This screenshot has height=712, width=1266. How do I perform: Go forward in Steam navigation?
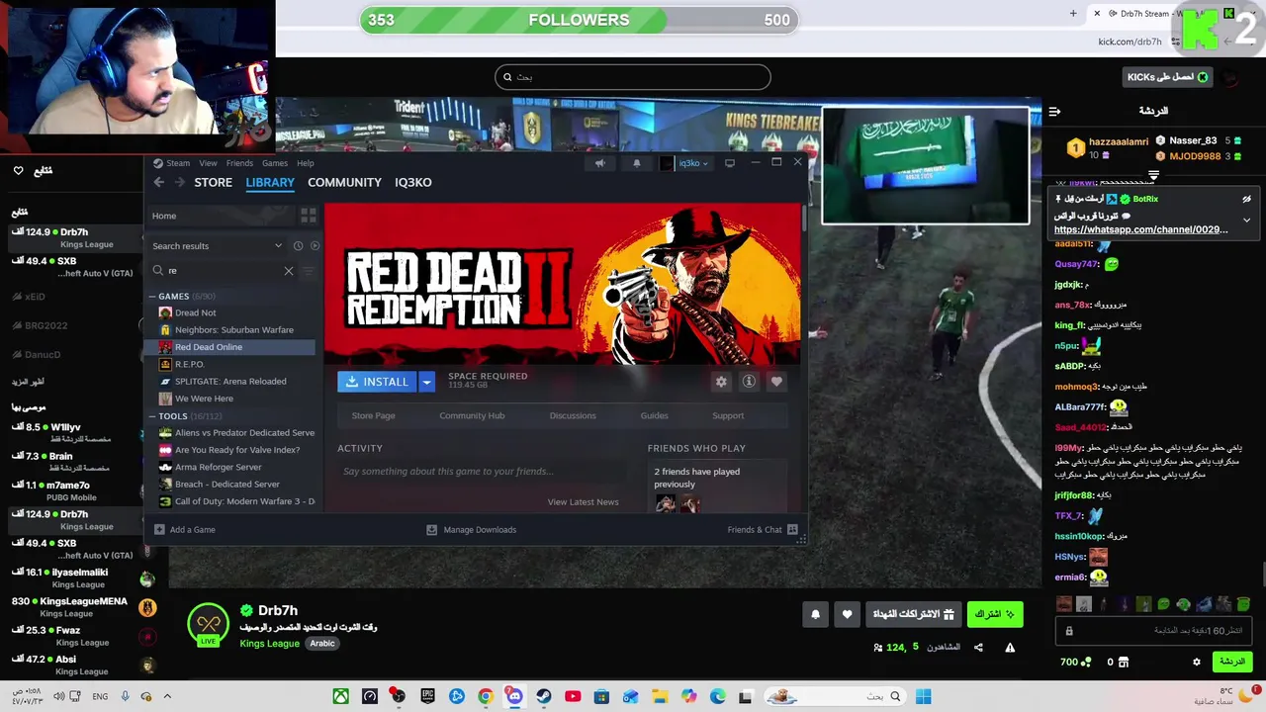179,182
